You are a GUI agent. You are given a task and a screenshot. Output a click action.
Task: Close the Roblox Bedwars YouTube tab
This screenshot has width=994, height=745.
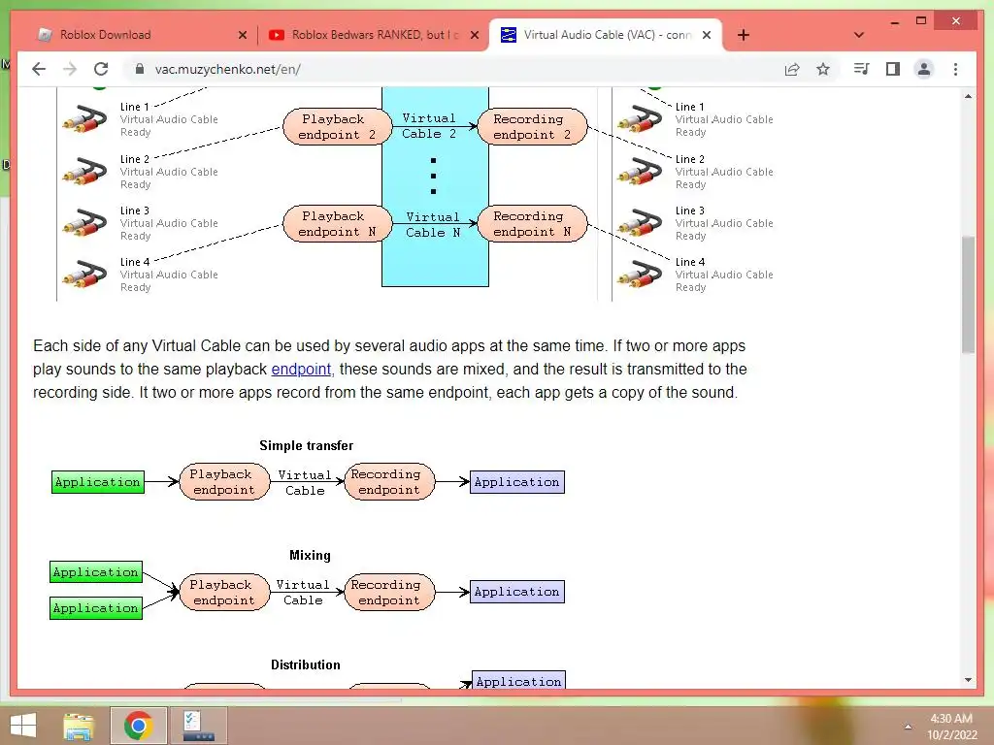tap(474, 35)
